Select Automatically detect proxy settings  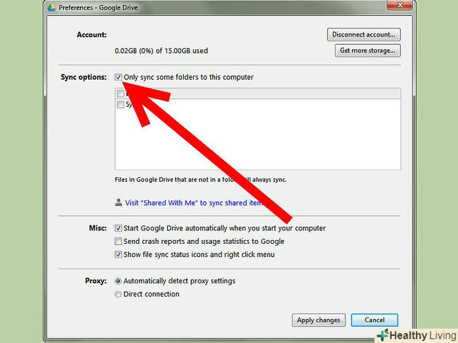118,281
